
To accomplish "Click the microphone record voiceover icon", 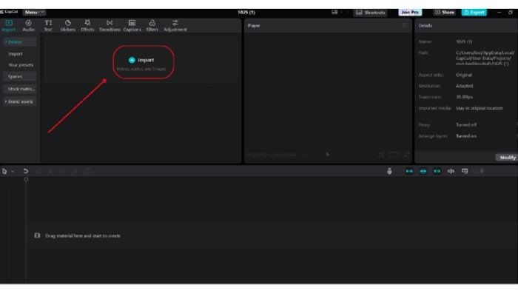I will point(389,171).
